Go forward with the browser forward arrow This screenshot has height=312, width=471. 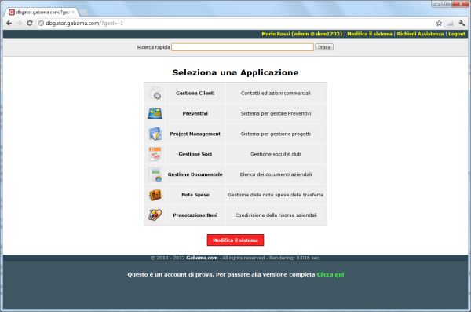[19, 23]
